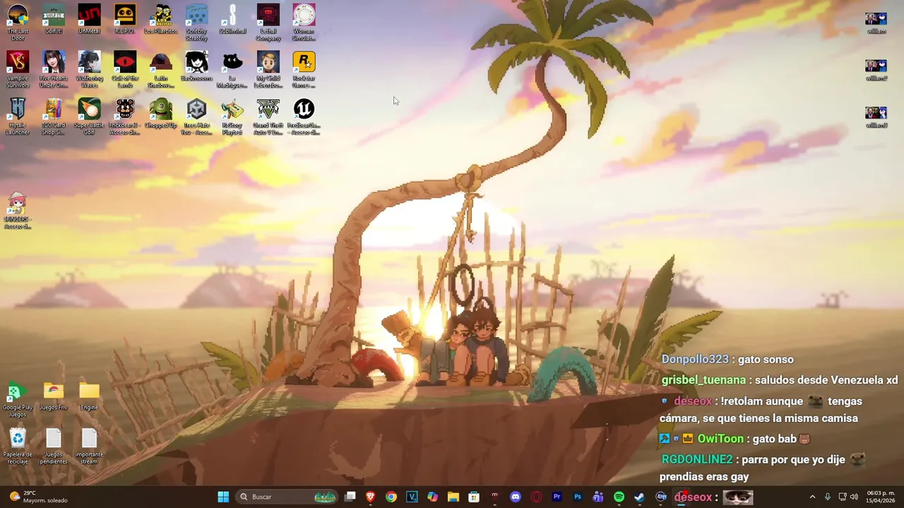The height and width of the screenshot is (508, 904).
Task: Open The Last Door desktop shortcut
Action: pyautogui.click(x=18, y=23)
